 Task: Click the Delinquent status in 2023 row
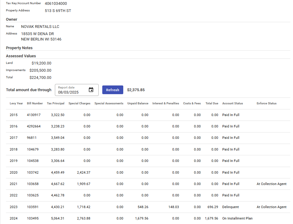pyautogui.click(x=230, y=207)
